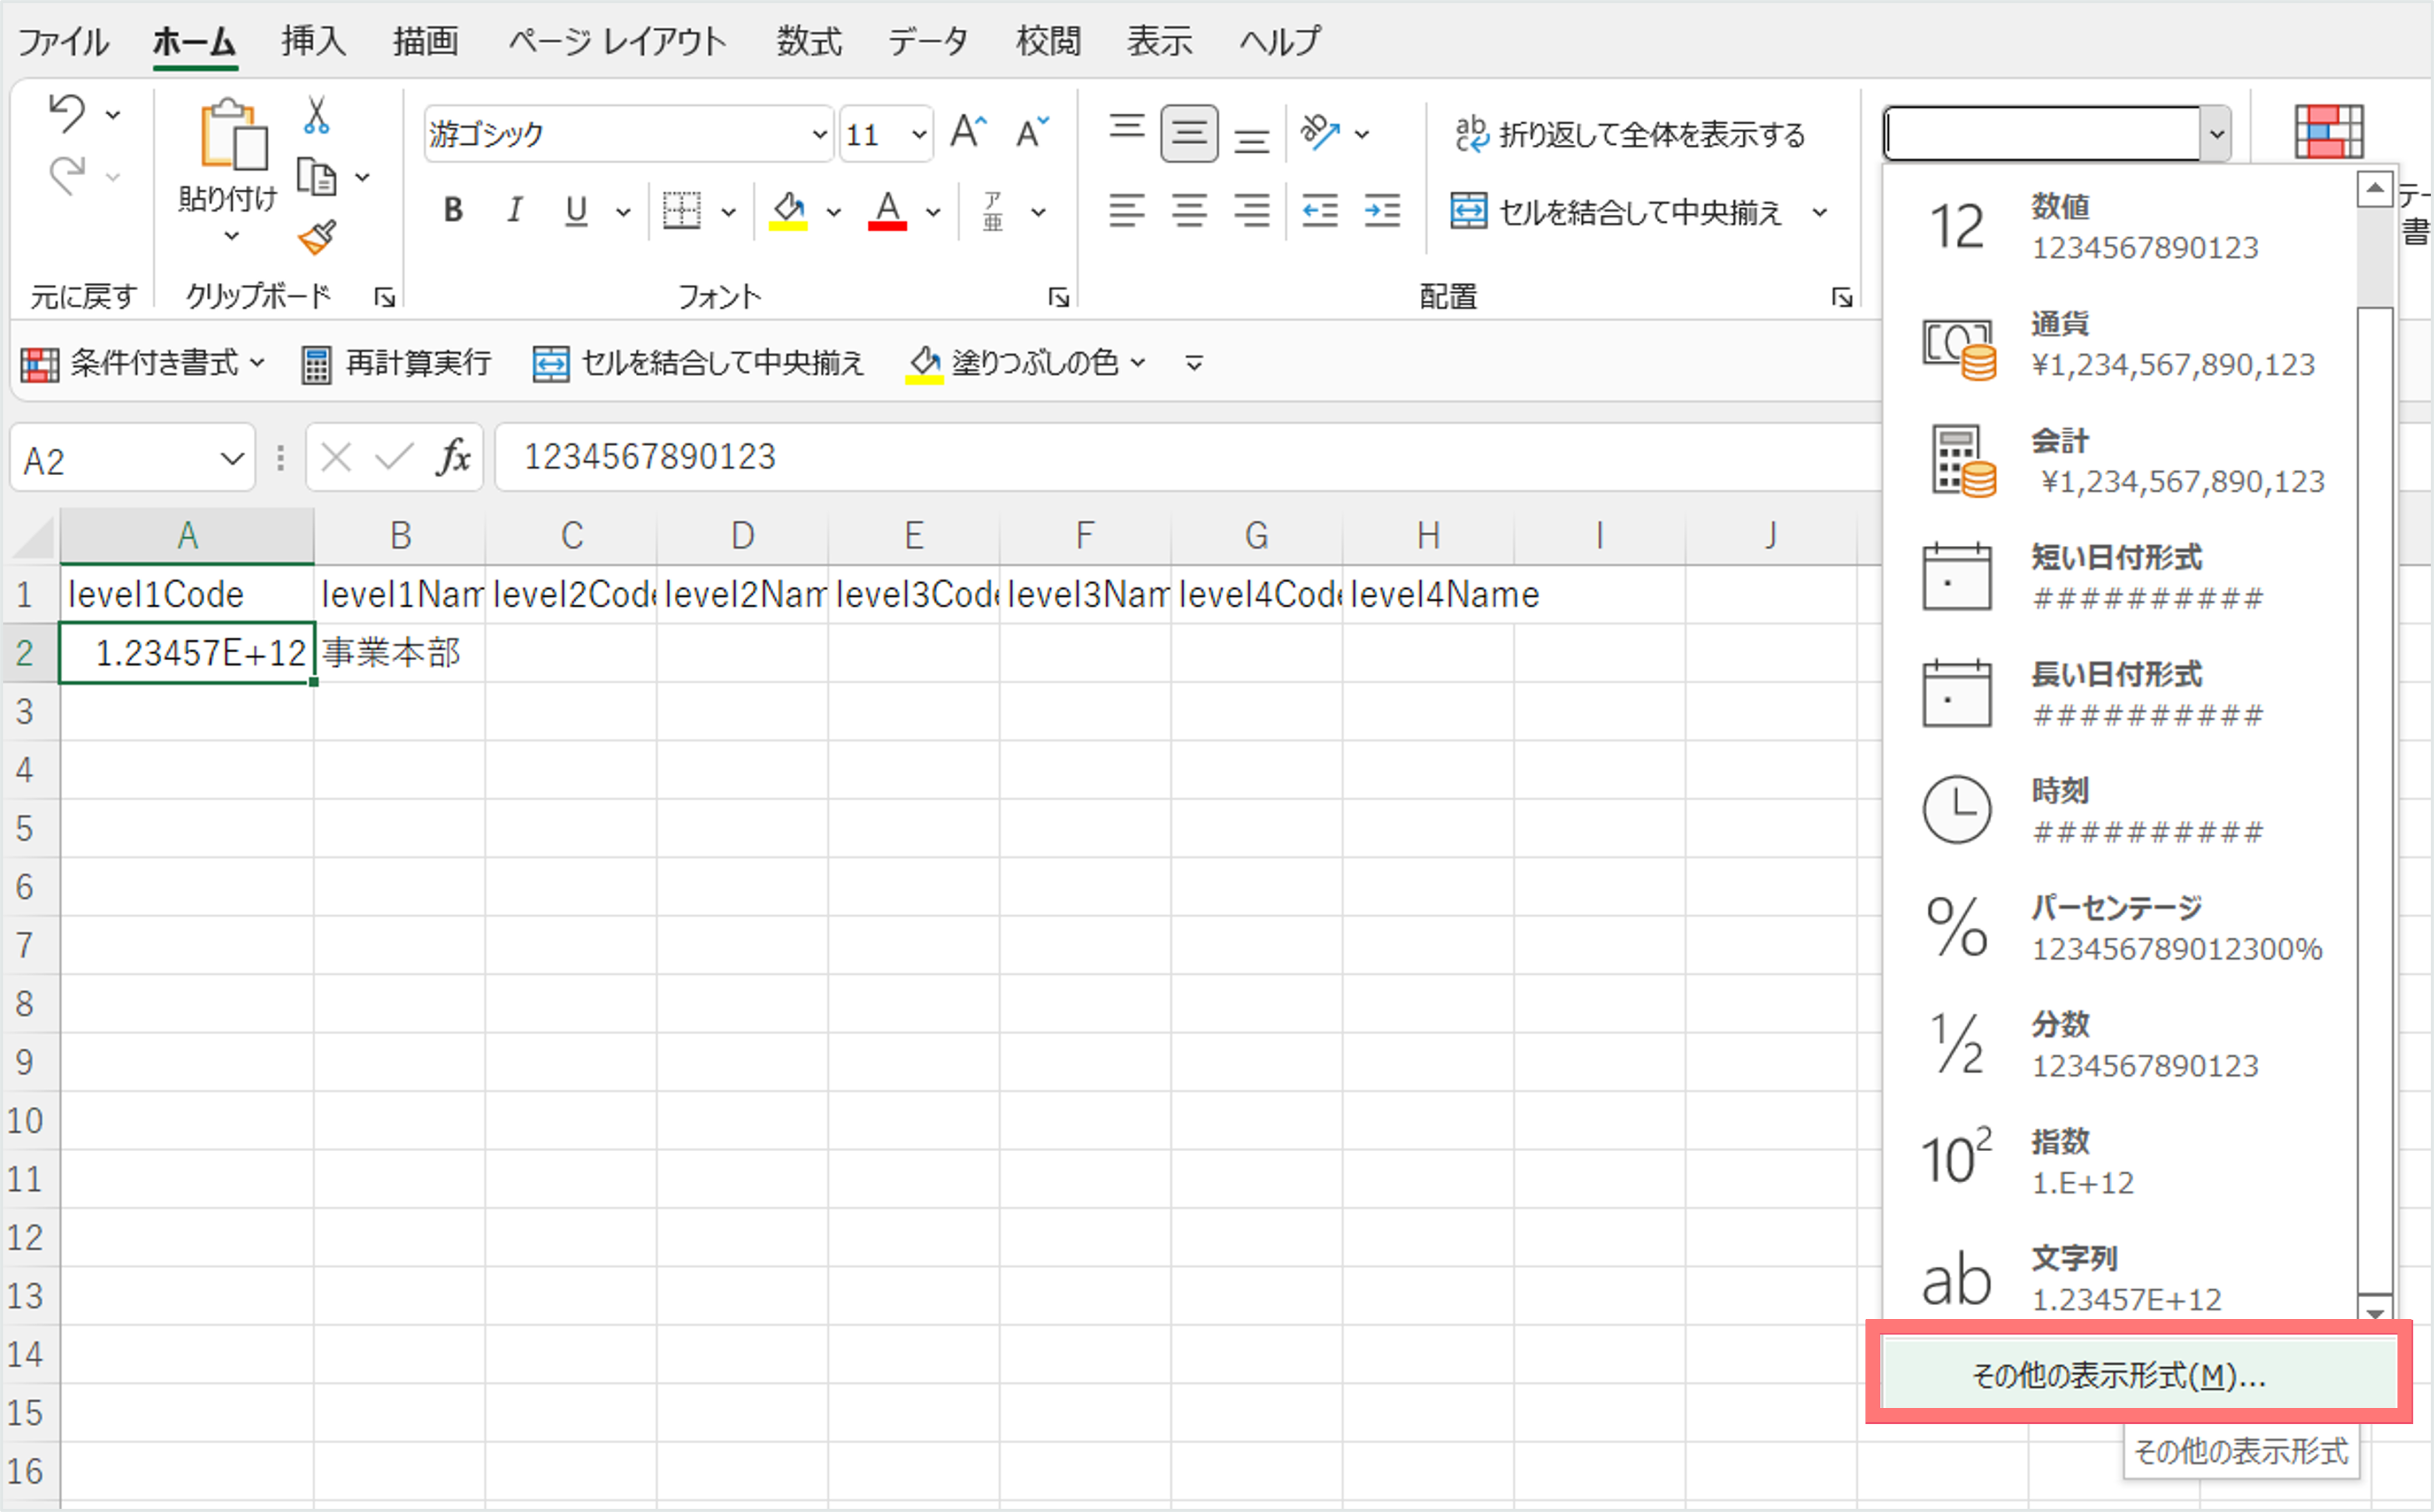Open font settings dialog launcher
This screenshot has width=2434, height=1512.
(1059, 297)
